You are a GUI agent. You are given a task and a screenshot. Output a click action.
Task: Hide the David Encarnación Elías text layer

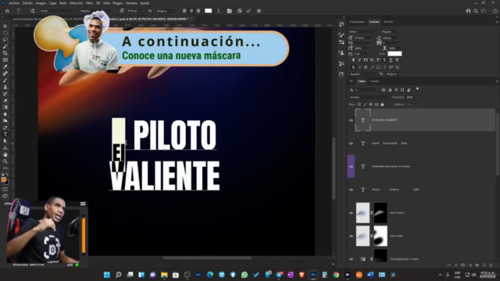tap(351, 144)
